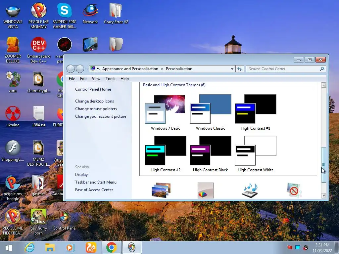Open MEMZ DESTRUCTI... desktop icon
Screen dimensions: 339x254
point(38,153)
